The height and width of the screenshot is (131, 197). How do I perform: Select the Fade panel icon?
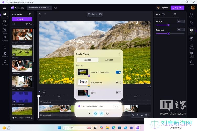(x=191, y=31)
